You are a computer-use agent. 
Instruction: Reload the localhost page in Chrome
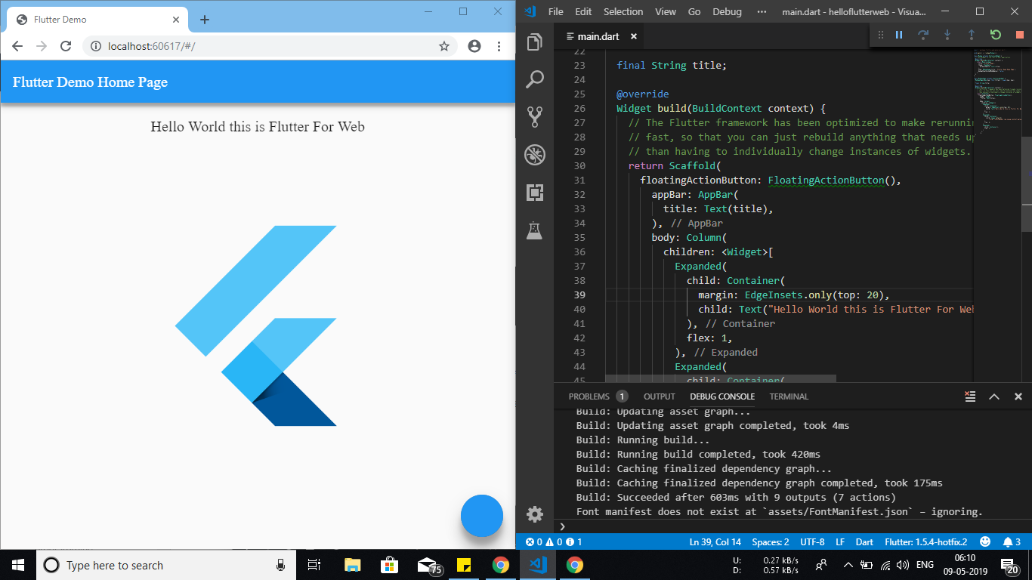(x=66, y=46)
